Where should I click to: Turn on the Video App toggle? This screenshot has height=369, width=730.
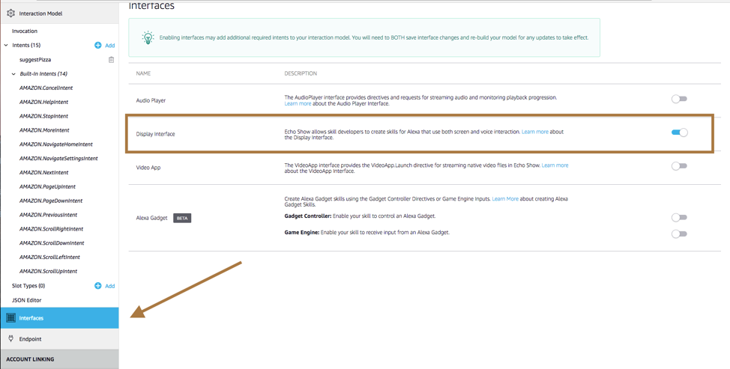[x=679, y=166]
